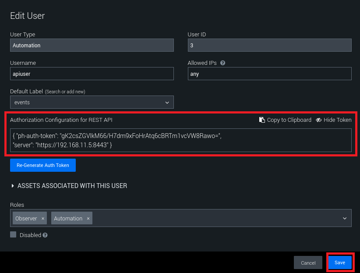Image resolution: width=360 pixels, height=273 pixels.
Task: Enable the Disabled checkbox
Action: (x=14, y=235)
